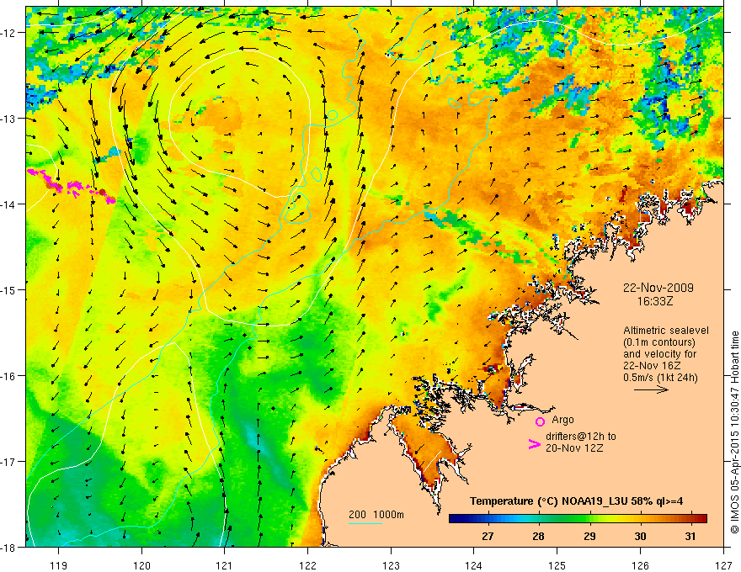Click the '22-Nov 16Z' velocity date text

coord(653,366)
